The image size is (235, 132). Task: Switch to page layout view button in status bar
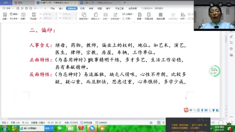pos(159,123)
